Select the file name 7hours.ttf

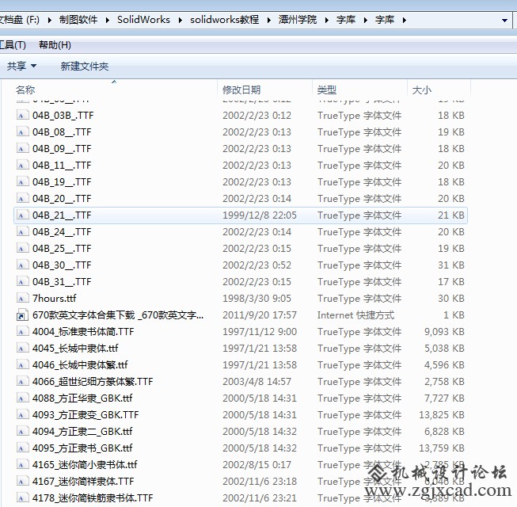[x=54, y=298]
